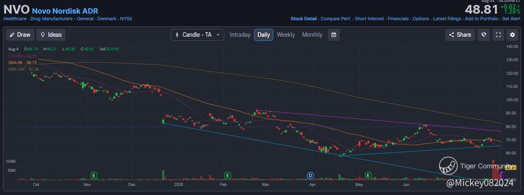The image size is (524, 195).
Task: Enter fullscreen chart mode
Action: pos(498,35)
